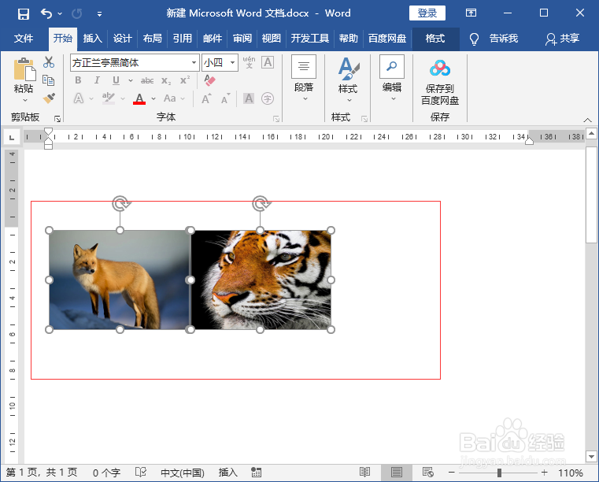Click the tiger picture
Image resolution: width=599 pixels, height=482 pixels.
click(261, 280)
